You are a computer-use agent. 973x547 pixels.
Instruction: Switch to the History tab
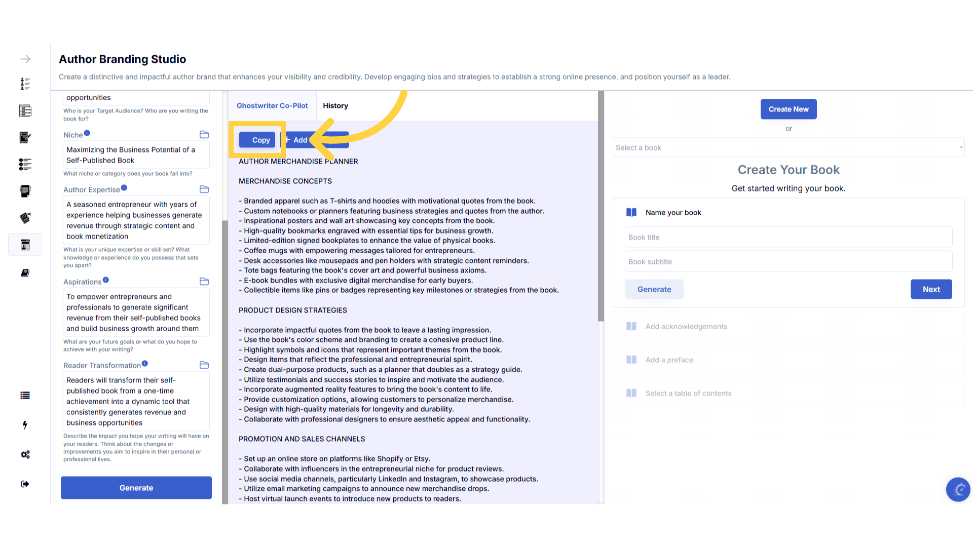tap(335, 106)
